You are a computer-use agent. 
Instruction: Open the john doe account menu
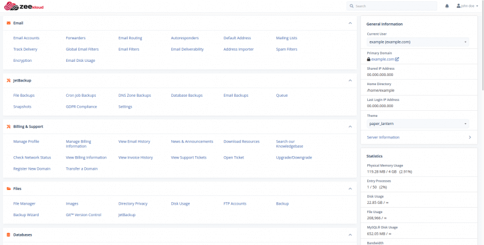pos(469,6)
